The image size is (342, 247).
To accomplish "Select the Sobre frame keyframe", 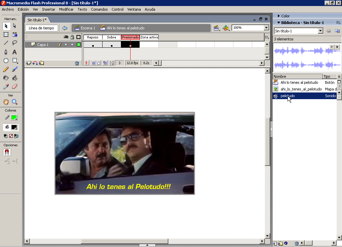I will point(112,44).
